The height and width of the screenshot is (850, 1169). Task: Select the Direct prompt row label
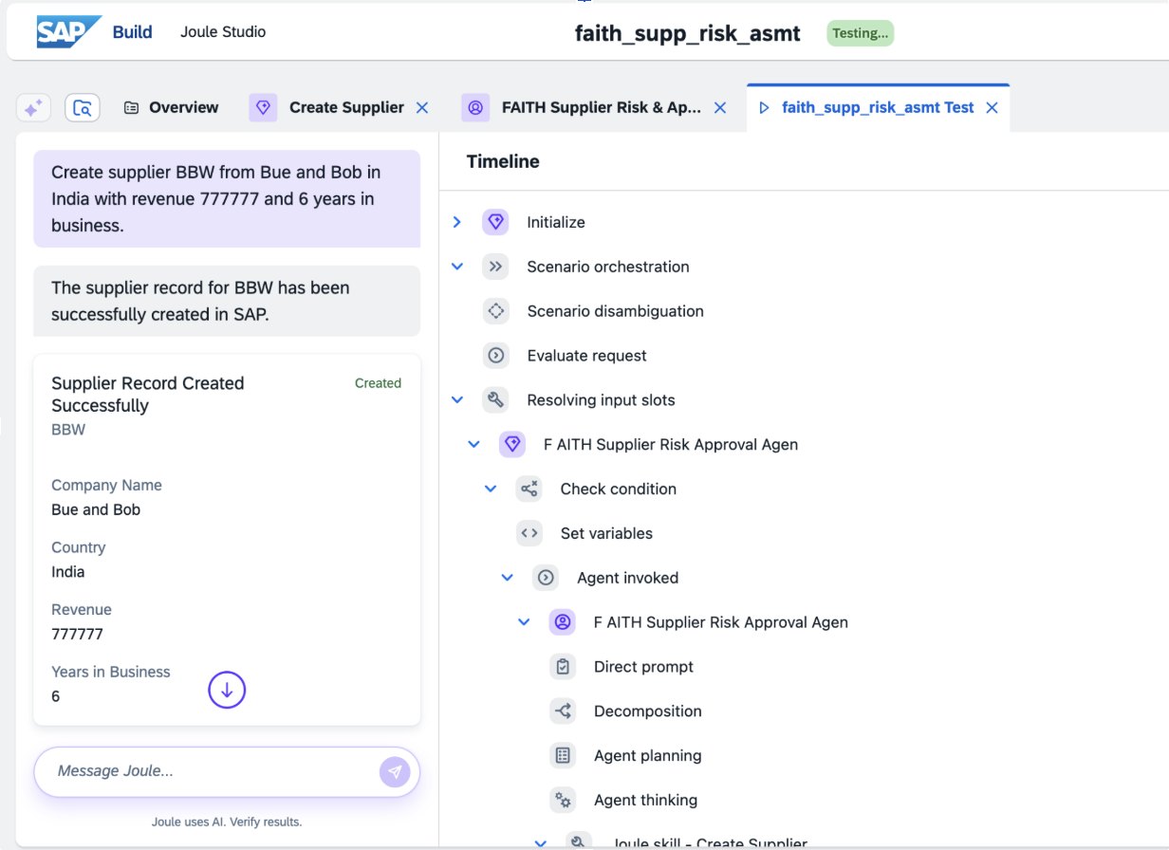pyautogui.click(x=643, y=667)
